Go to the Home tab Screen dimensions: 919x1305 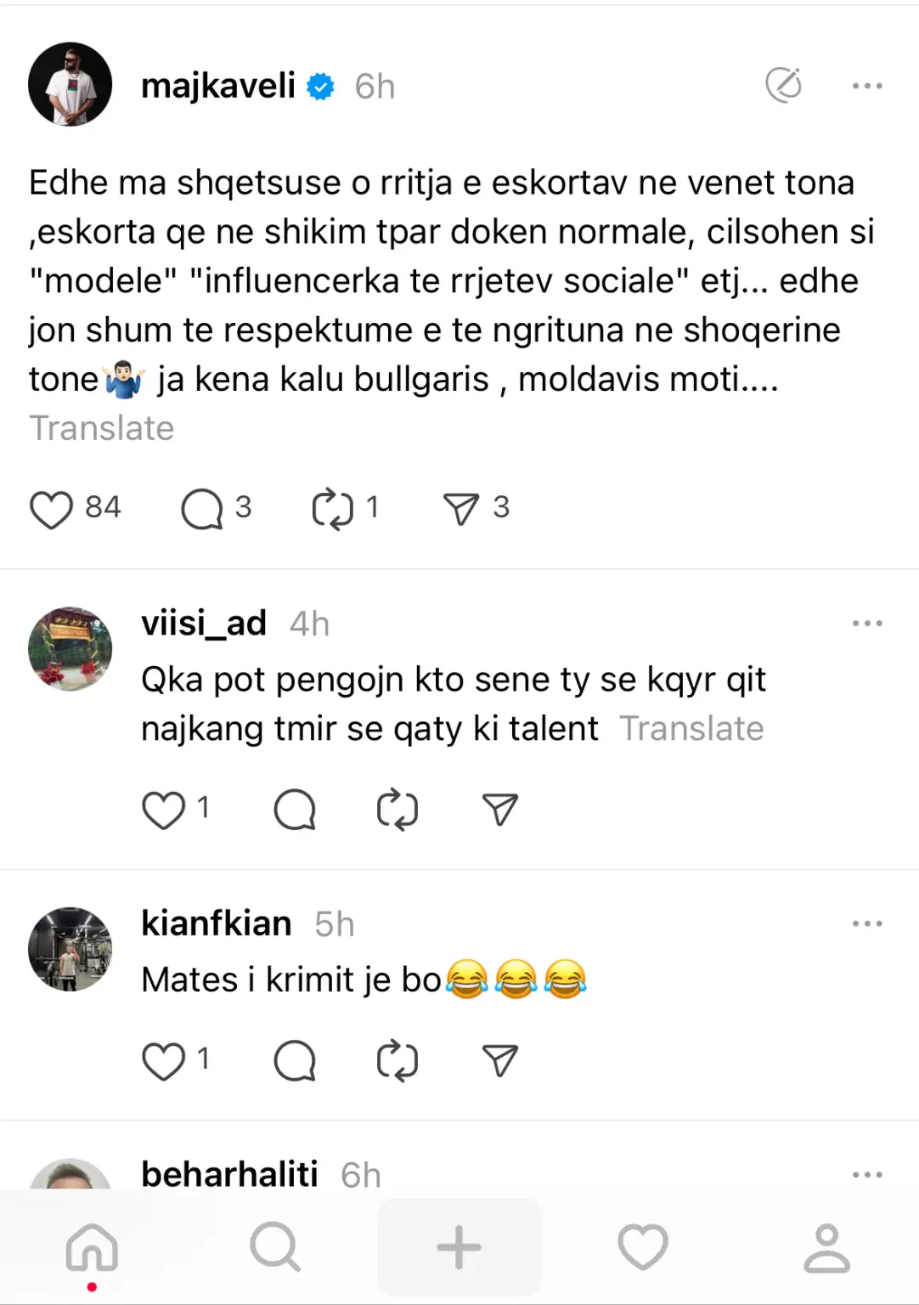[92, 1247]
